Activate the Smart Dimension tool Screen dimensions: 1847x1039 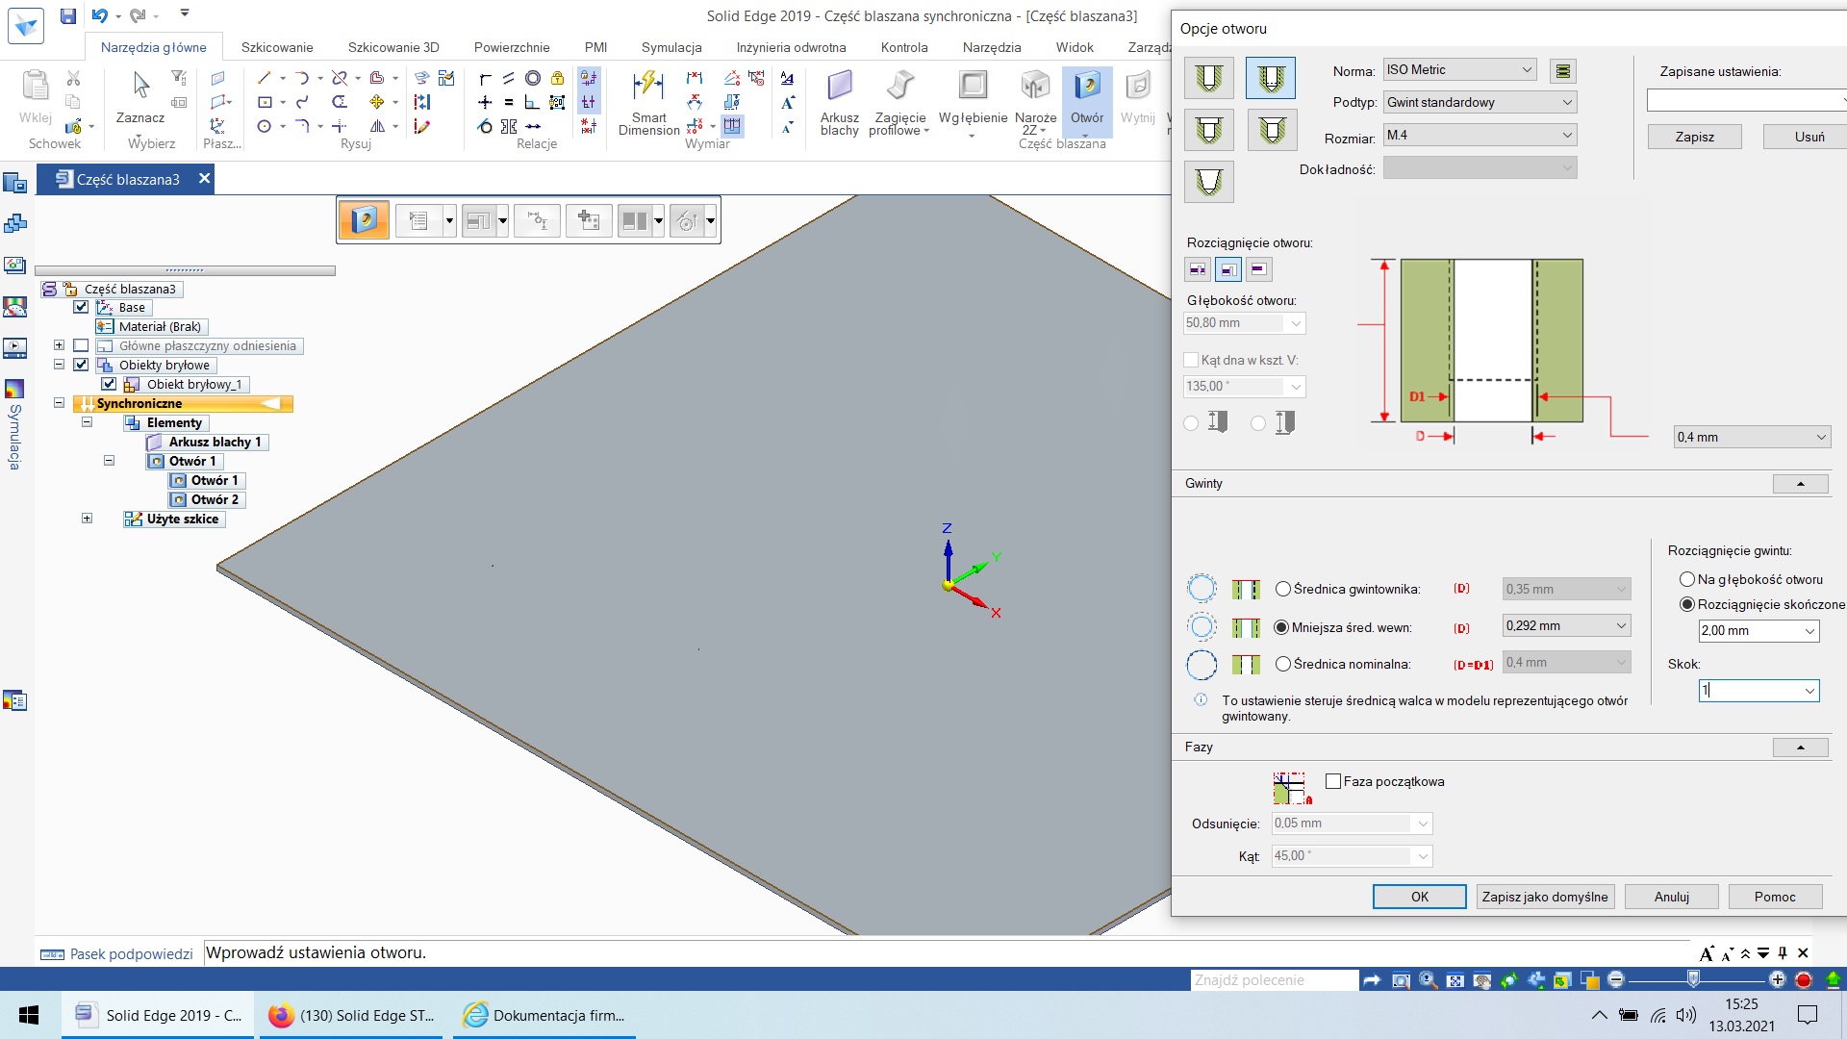(x=648, y=102)
